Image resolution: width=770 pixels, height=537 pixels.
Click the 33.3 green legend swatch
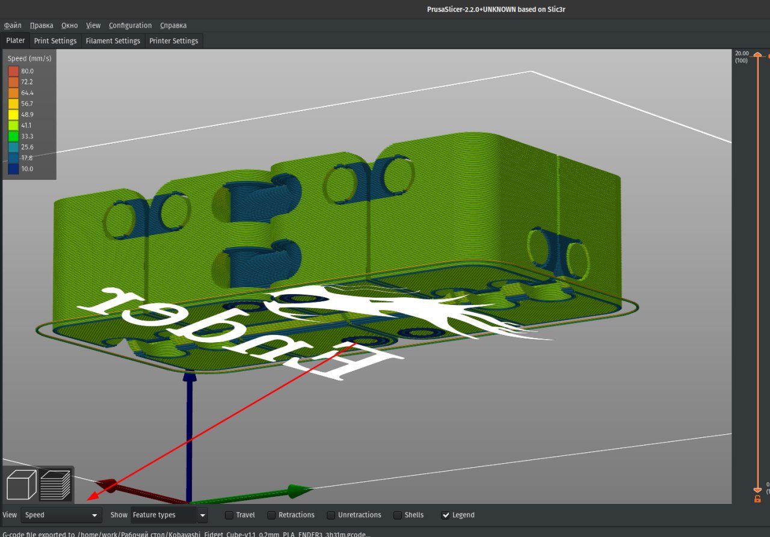tap(13, 136)
